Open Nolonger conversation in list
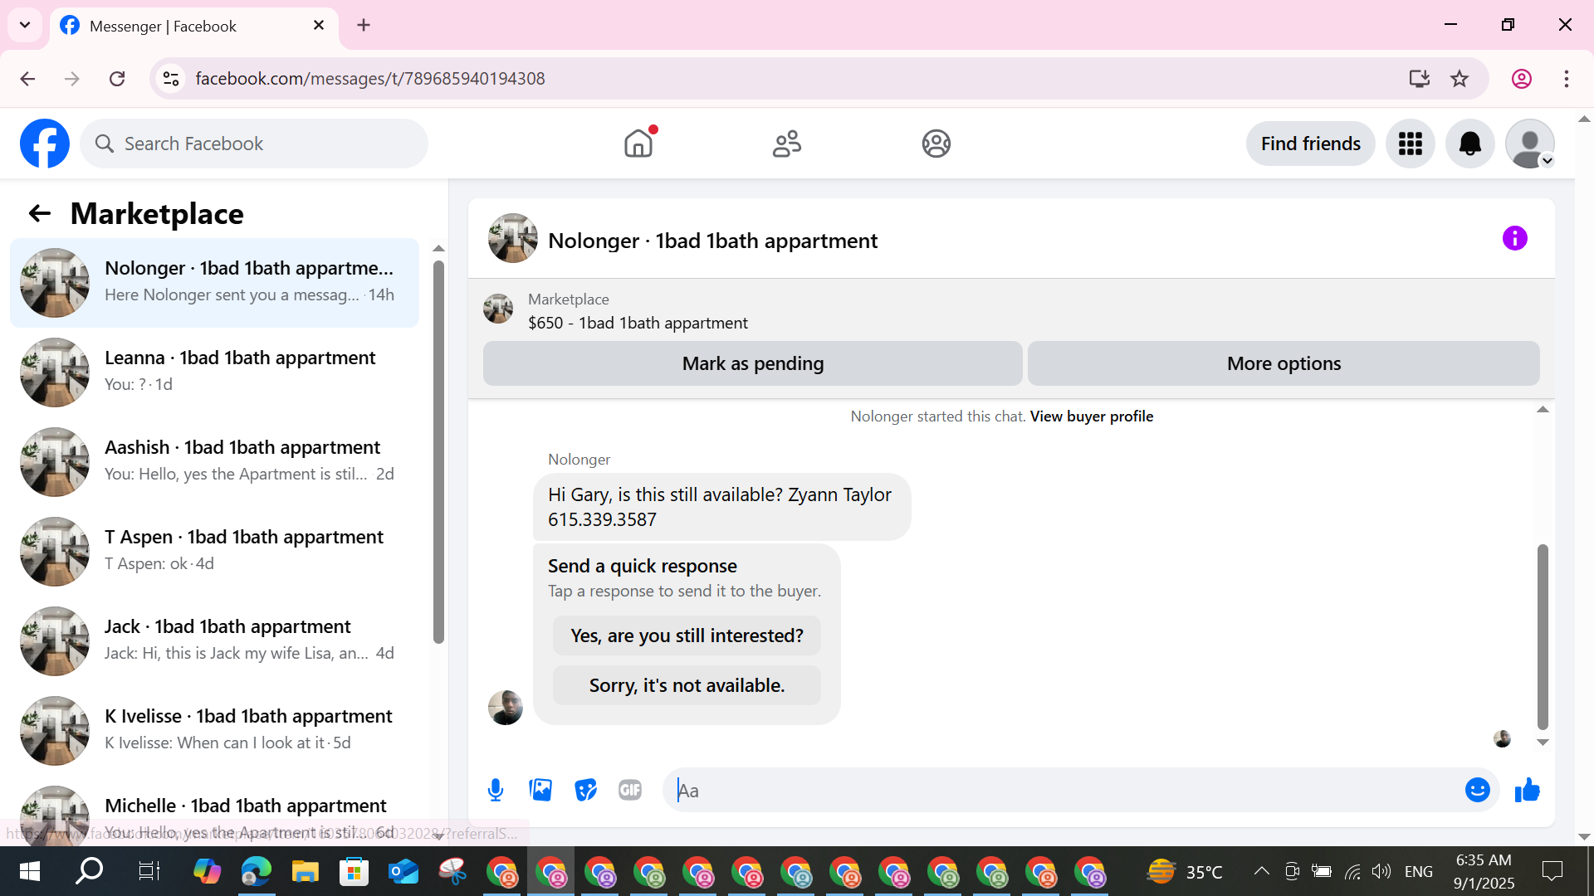1594x896 pixels. tap(214, 283)
